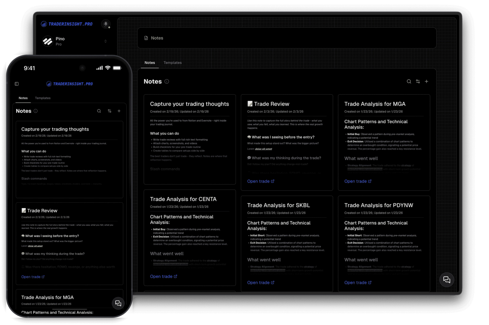The image size is (489, 325).
Task: Click 'What was my thinking during the trade?' on desktop
Action: tap(284, 158)
